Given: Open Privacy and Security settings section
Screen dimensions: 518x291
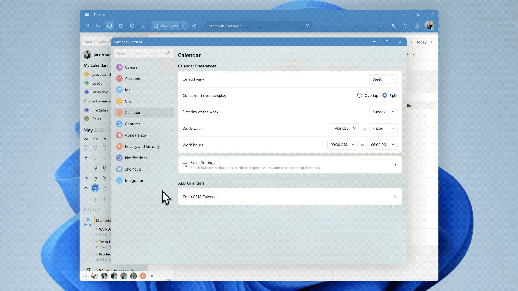Looking at the screenshot, I should (x=142, y=147).
